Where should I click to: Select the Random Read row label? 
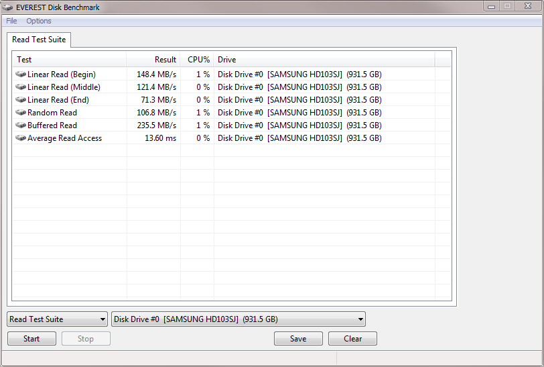click(52, 113)
